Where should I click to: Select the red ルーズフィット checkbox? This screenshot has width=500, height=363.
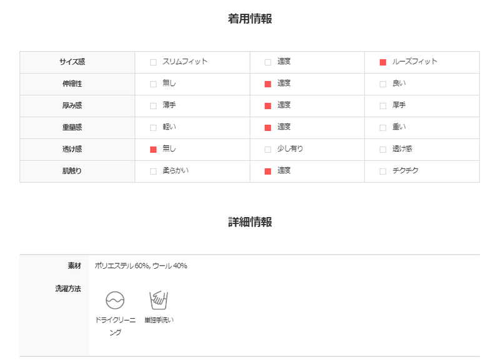pyautogui.click(x=382, y=62)
